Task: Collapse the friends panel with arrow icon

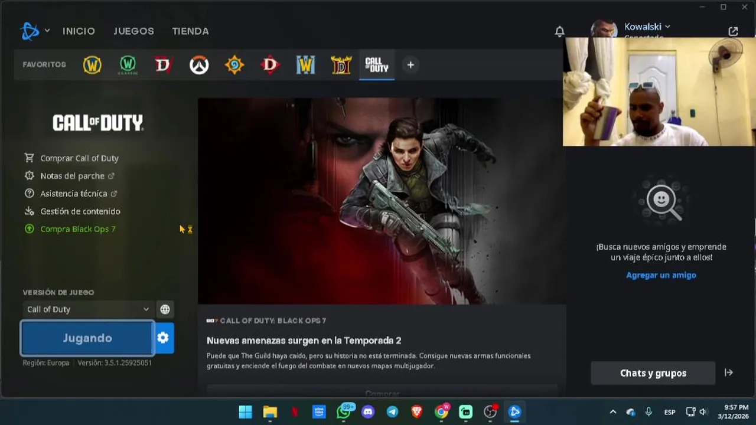Action: coord(729,372)
